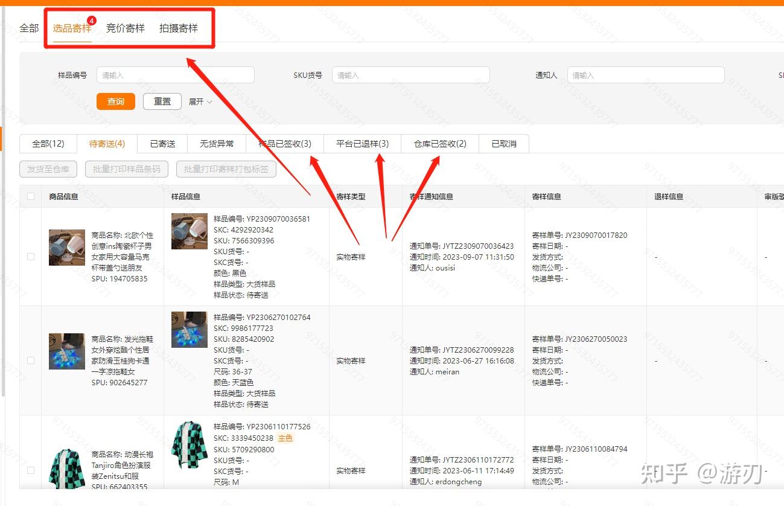Open Tanjiro costume product thumbnail
Screen dimensions: 784x506
click(x=67, y=468)
